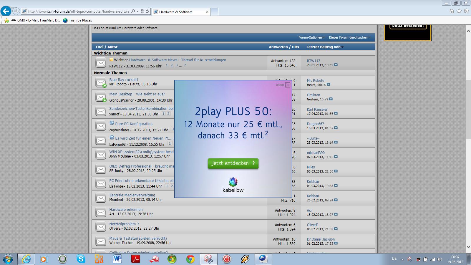Open the Dieses Forum durchsuchen dropdown
This screenshot has width=471, height=265.
(349, 37)
